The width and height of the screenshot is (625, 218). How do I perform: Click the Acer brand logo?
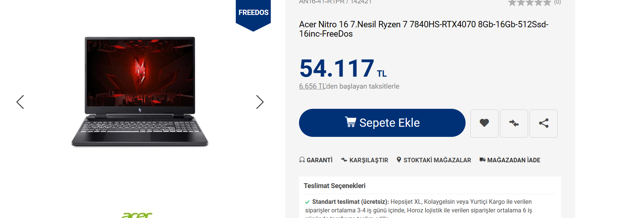(137, 215)
